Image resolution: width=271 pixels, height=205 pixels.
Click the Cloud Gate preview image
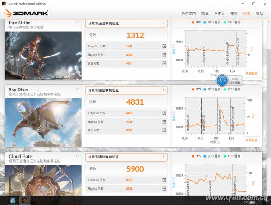click(43, 180)
